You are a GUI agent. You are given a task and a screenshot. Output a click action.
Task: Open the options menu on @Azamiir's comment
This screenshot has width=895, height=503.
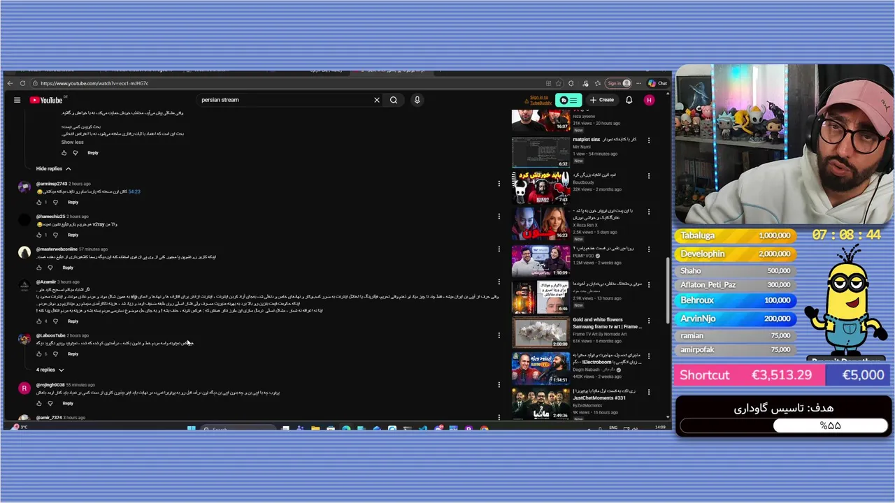(x=499, y=282)
